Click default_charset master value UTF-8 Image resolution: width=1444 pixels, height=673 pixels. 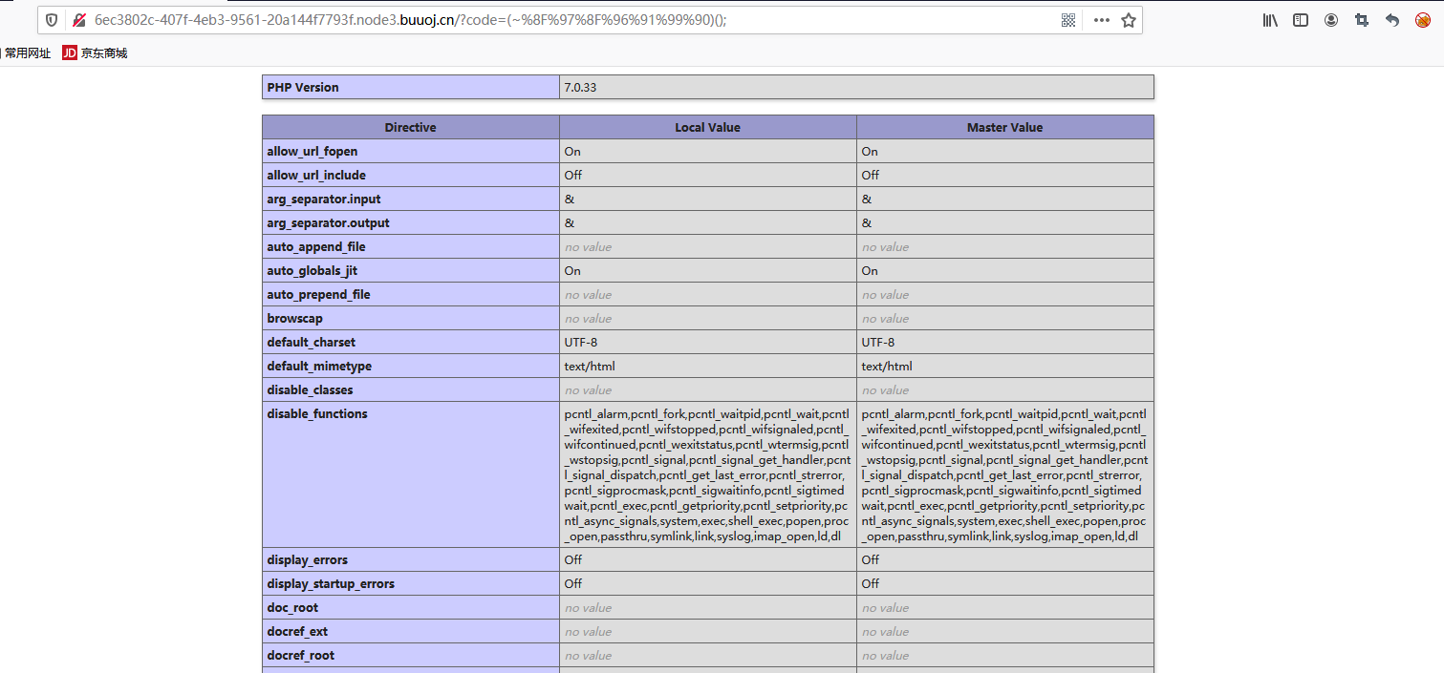coord(878,342)
